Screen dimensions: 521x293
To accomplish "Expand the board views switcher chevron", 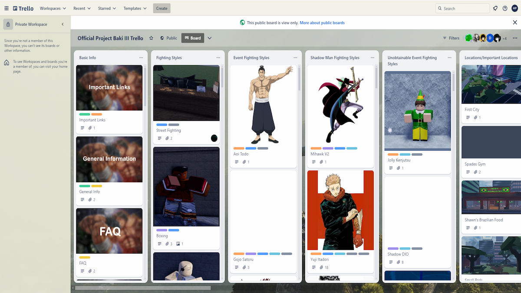I will pyautogui.click(x=210, y=38).
